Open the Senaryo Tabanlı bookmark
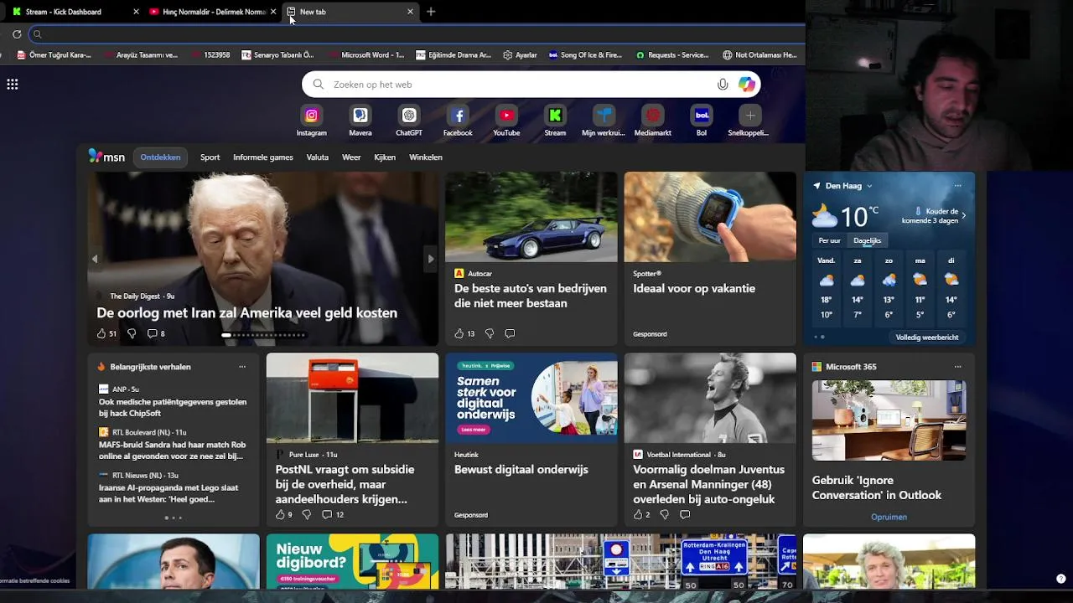This screenshot has height=603, width=1073. pyautogui.click(x=277, y=55)
